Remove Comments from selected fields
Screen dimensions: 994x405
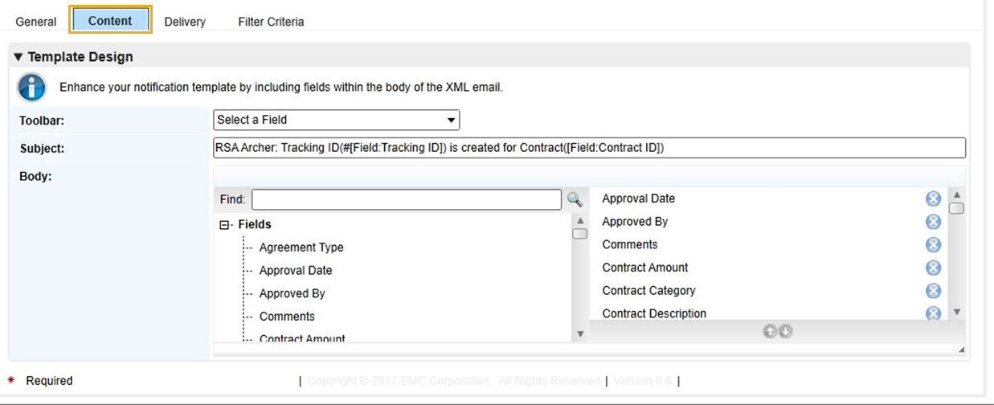[x=933, y=244]
